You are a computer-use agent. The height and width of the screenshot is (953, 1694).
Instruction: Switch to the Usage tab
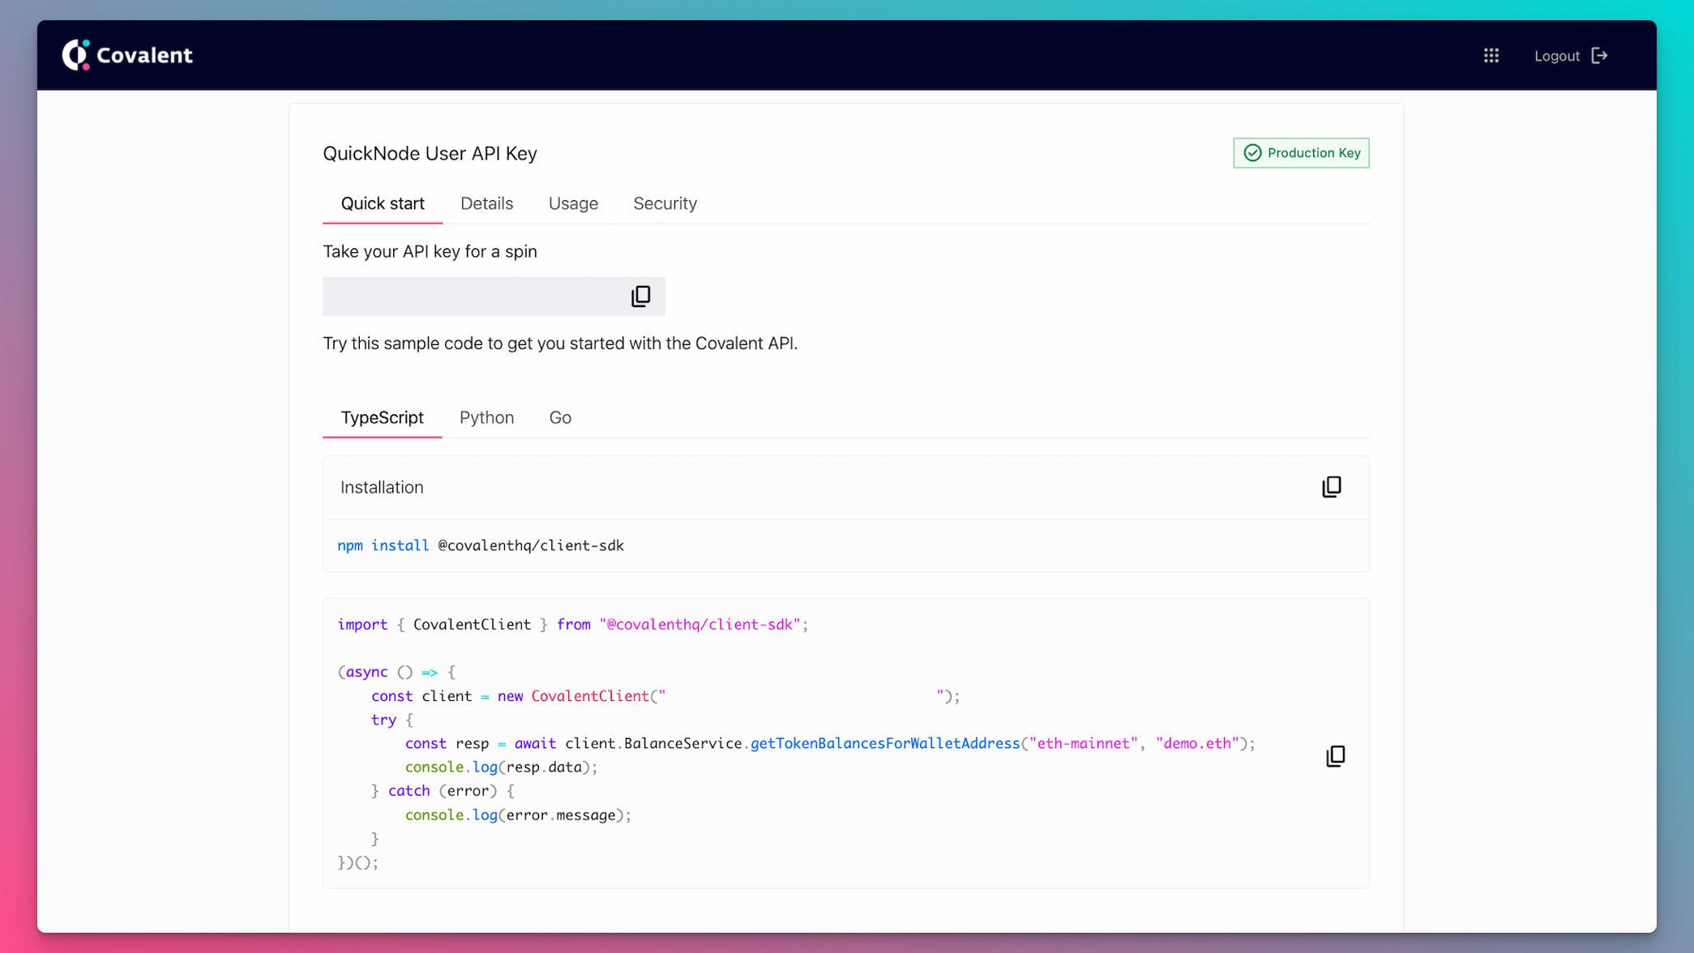(573, 203)
